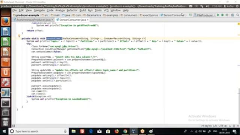This screenshot has height=135, width=240.
Task: Open Microsoft Edge on the Windows taskbar
Action: point(91,131)
